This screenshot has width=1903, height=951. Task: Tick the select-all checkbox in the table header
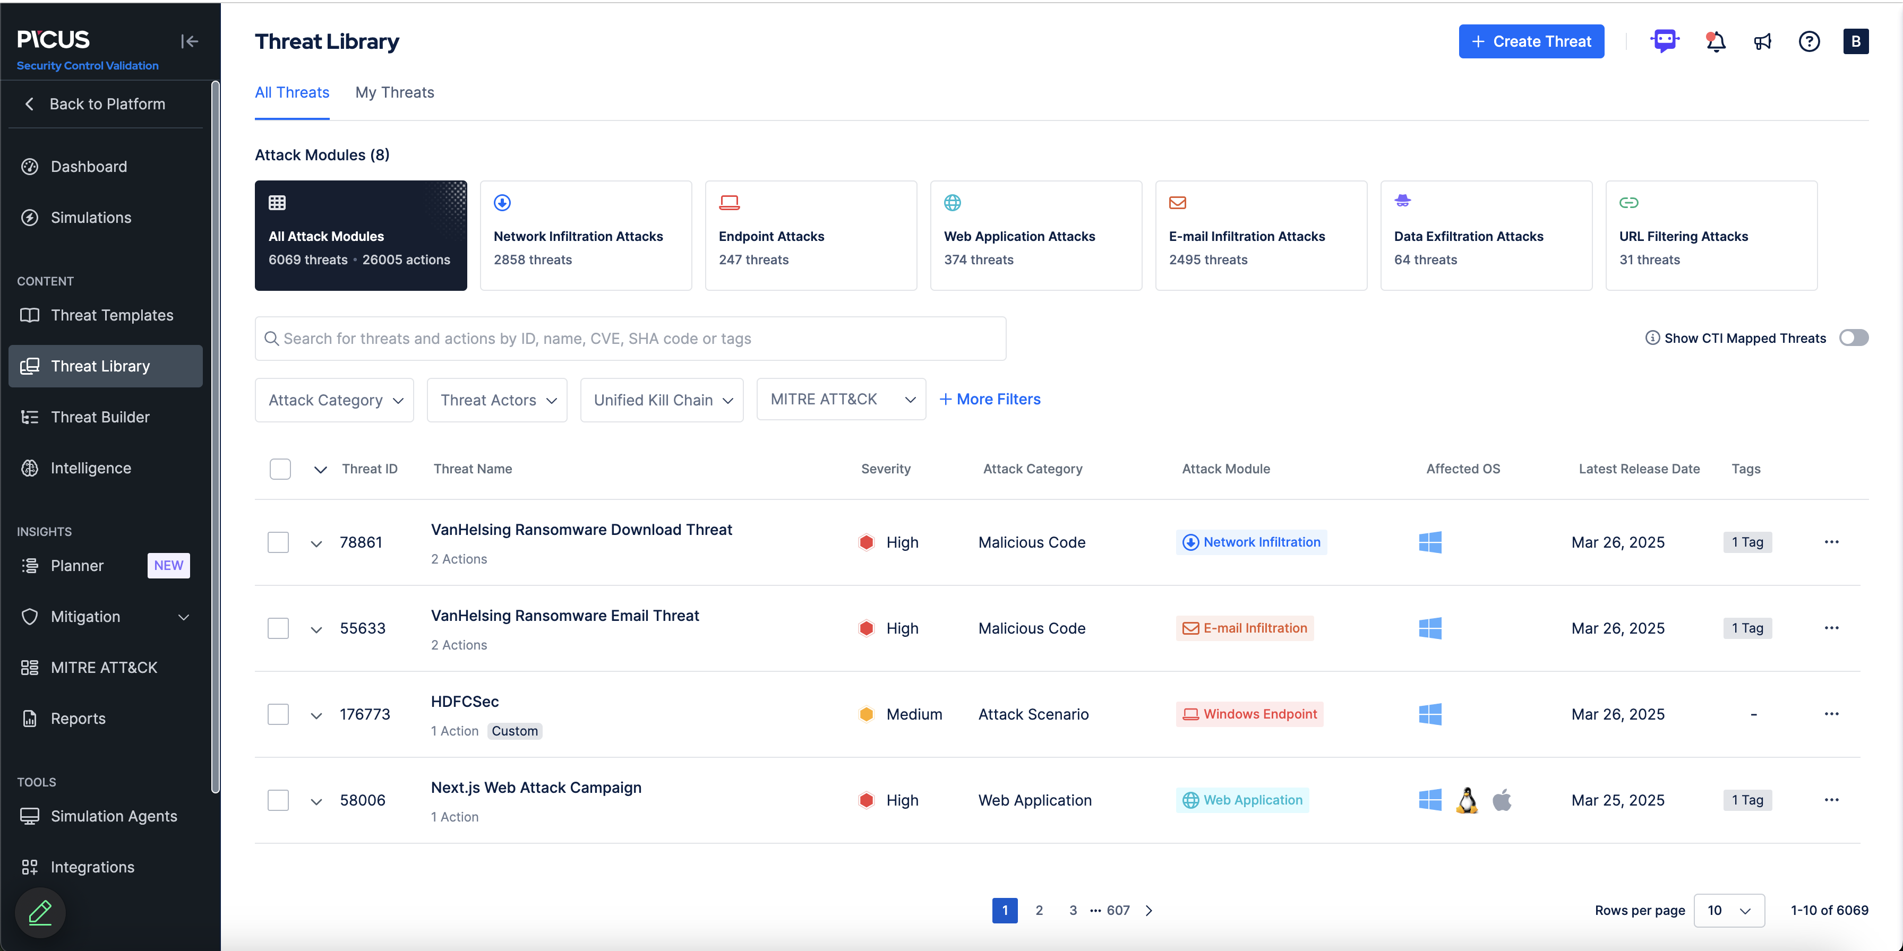[x=280, y=469]
